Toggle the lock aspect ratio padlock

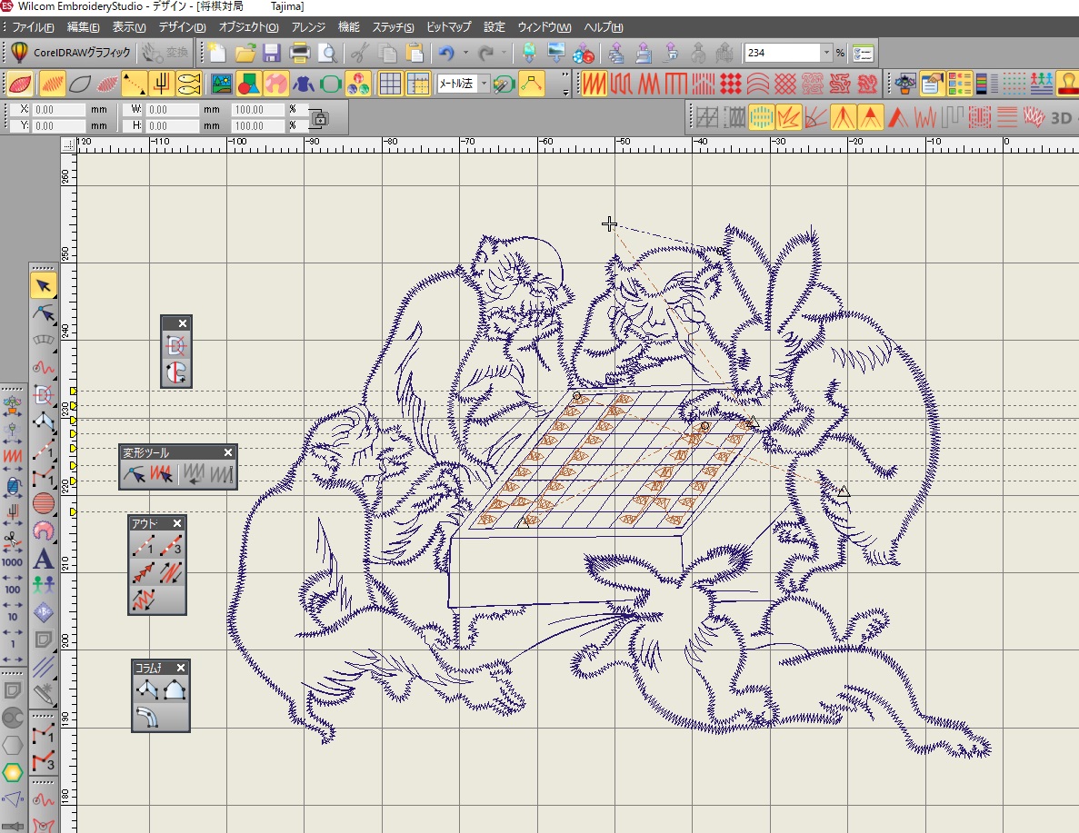[x=318, y=118]
